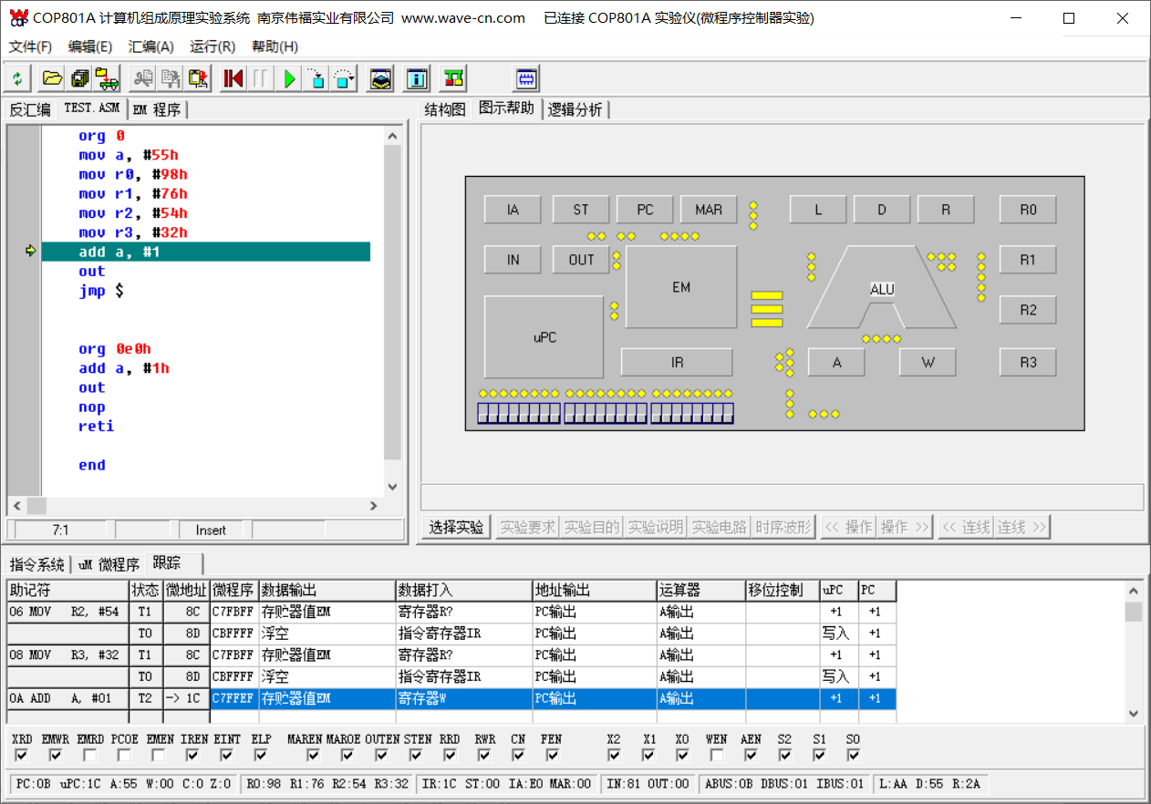This screenshot has height=804, width=1151.
Task: Toggle the IREN checkbox
Action: pos(192,756)
